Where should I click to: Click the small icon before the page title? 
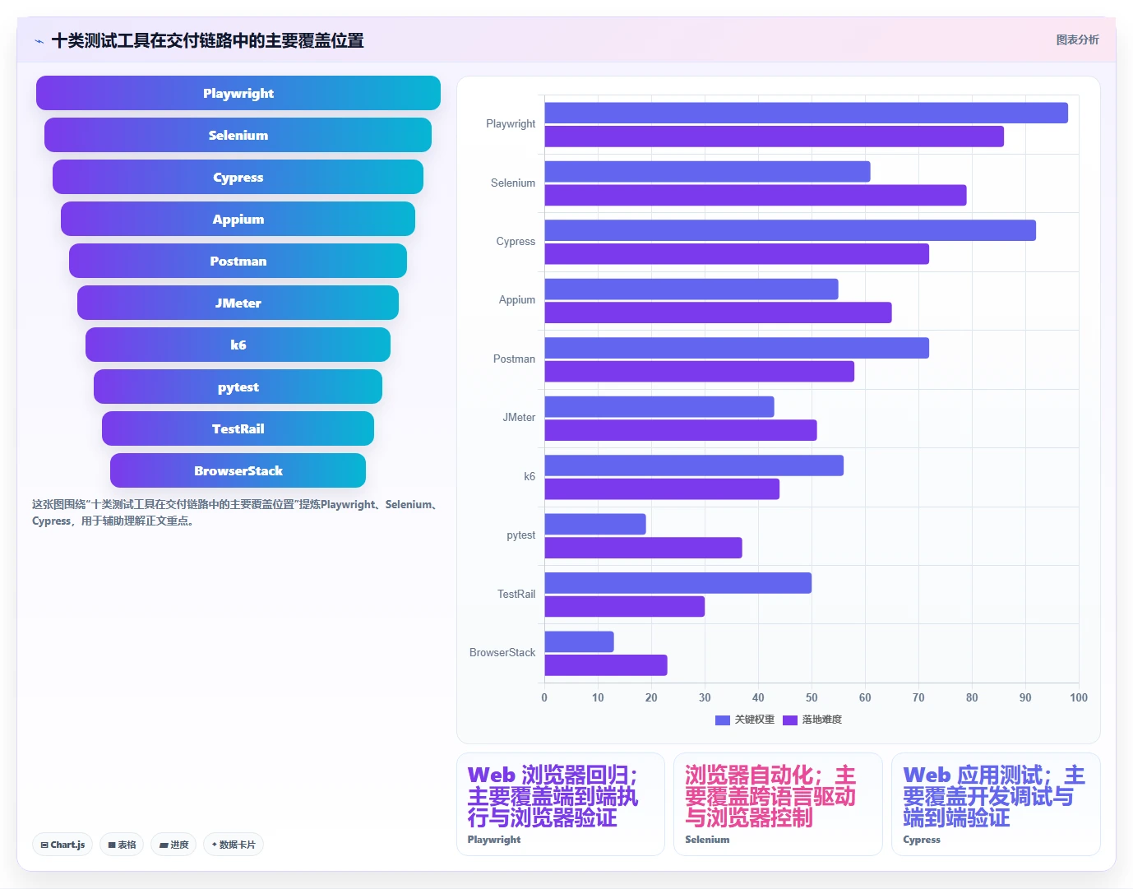tap(39, 41)
